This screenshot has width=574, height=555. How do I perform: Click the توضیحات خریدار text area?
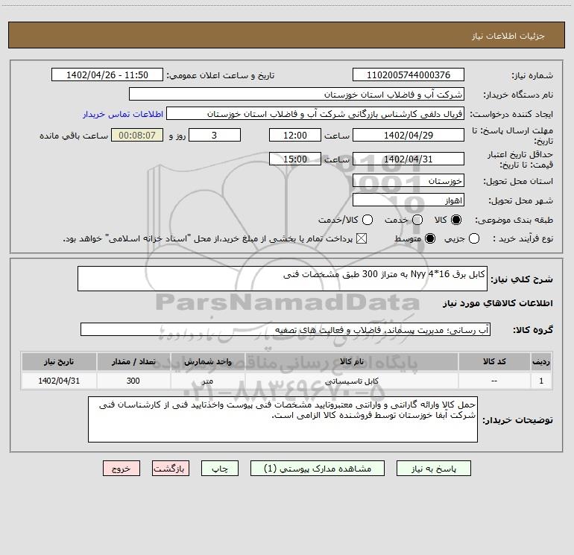pos(283,419)
